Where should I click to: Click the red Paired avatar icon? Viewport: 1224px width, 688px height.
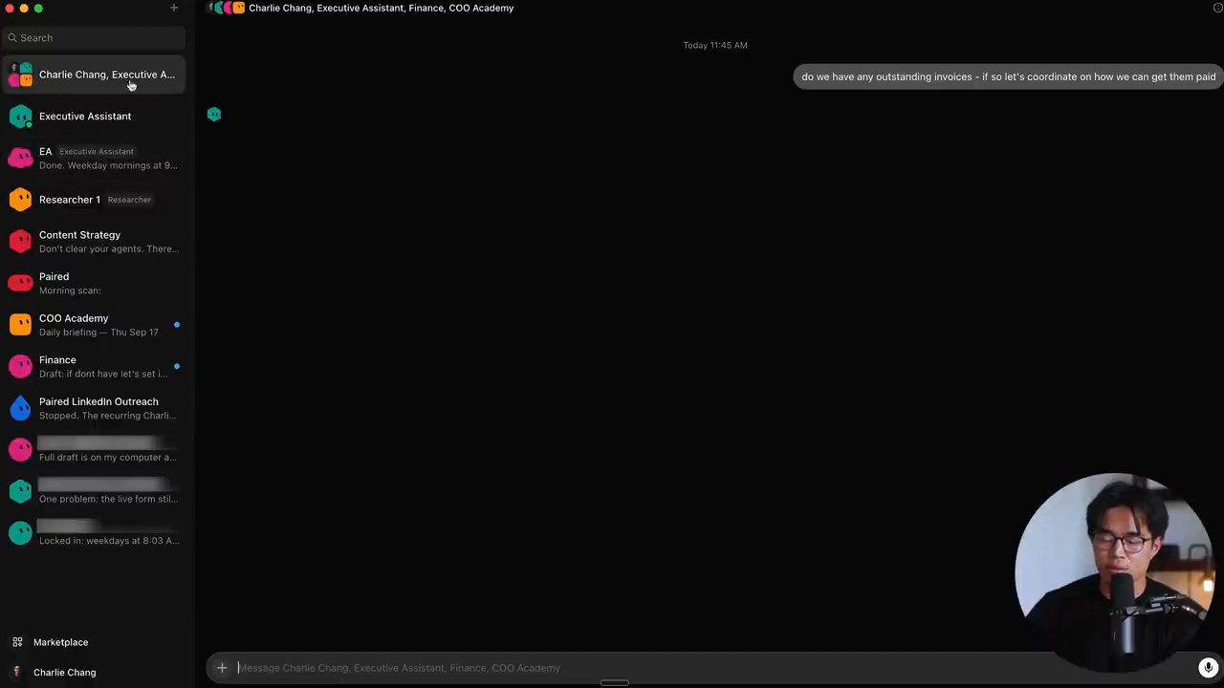pyautogui.click(x=20, y=283)
